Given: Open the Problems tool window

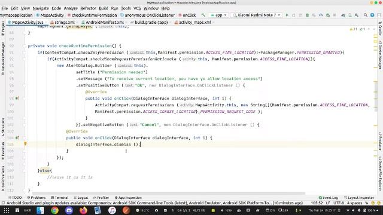Looking at the screenshot, I should tap(36, 198).
